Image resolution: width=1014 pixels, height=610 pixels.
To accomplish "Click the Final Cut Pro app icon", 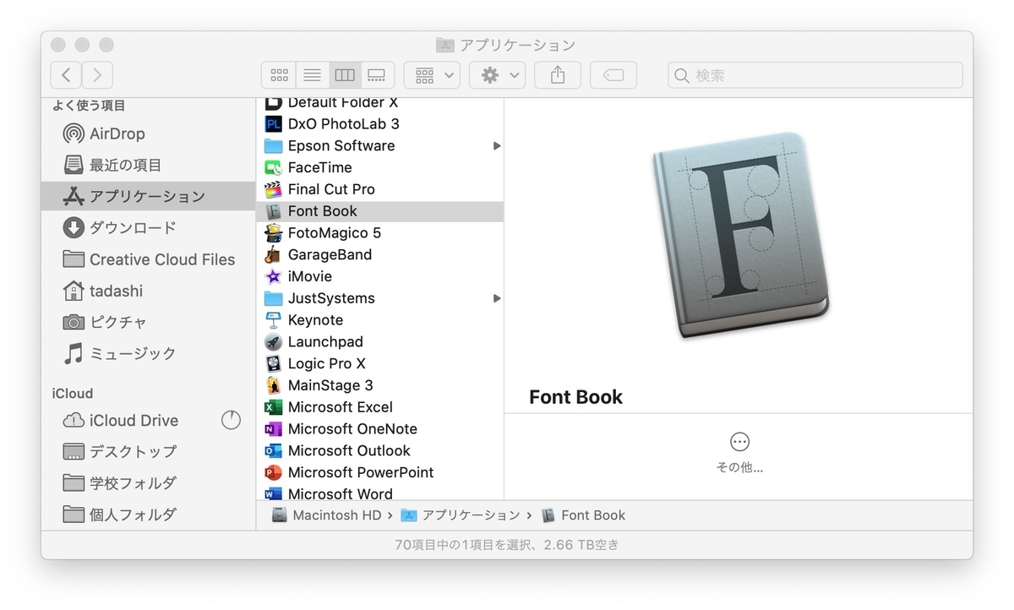I will (273, 189).
